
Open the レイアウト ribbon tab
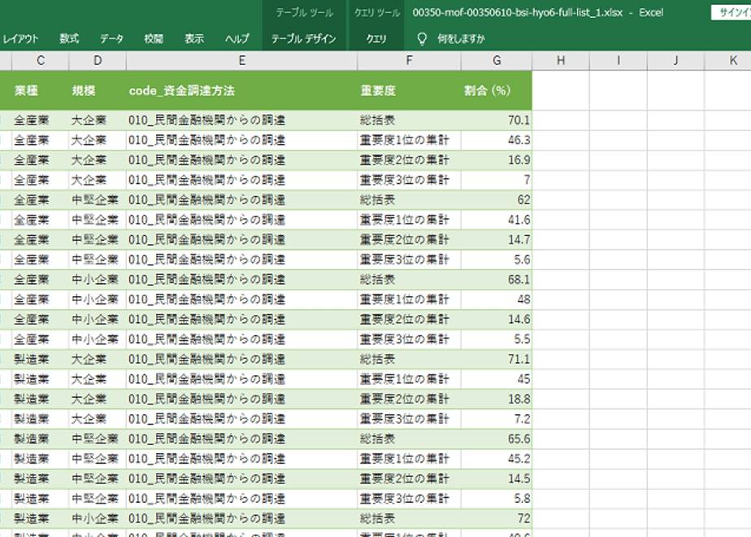[x=20, y=39]
